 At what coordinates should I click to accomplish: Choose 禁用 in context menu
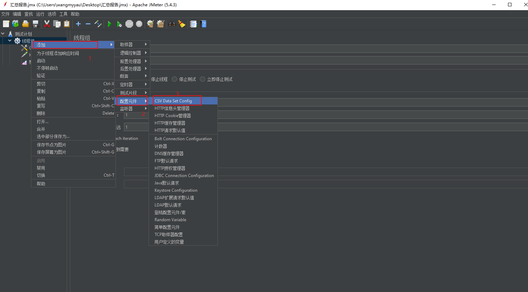coord(73,168)
